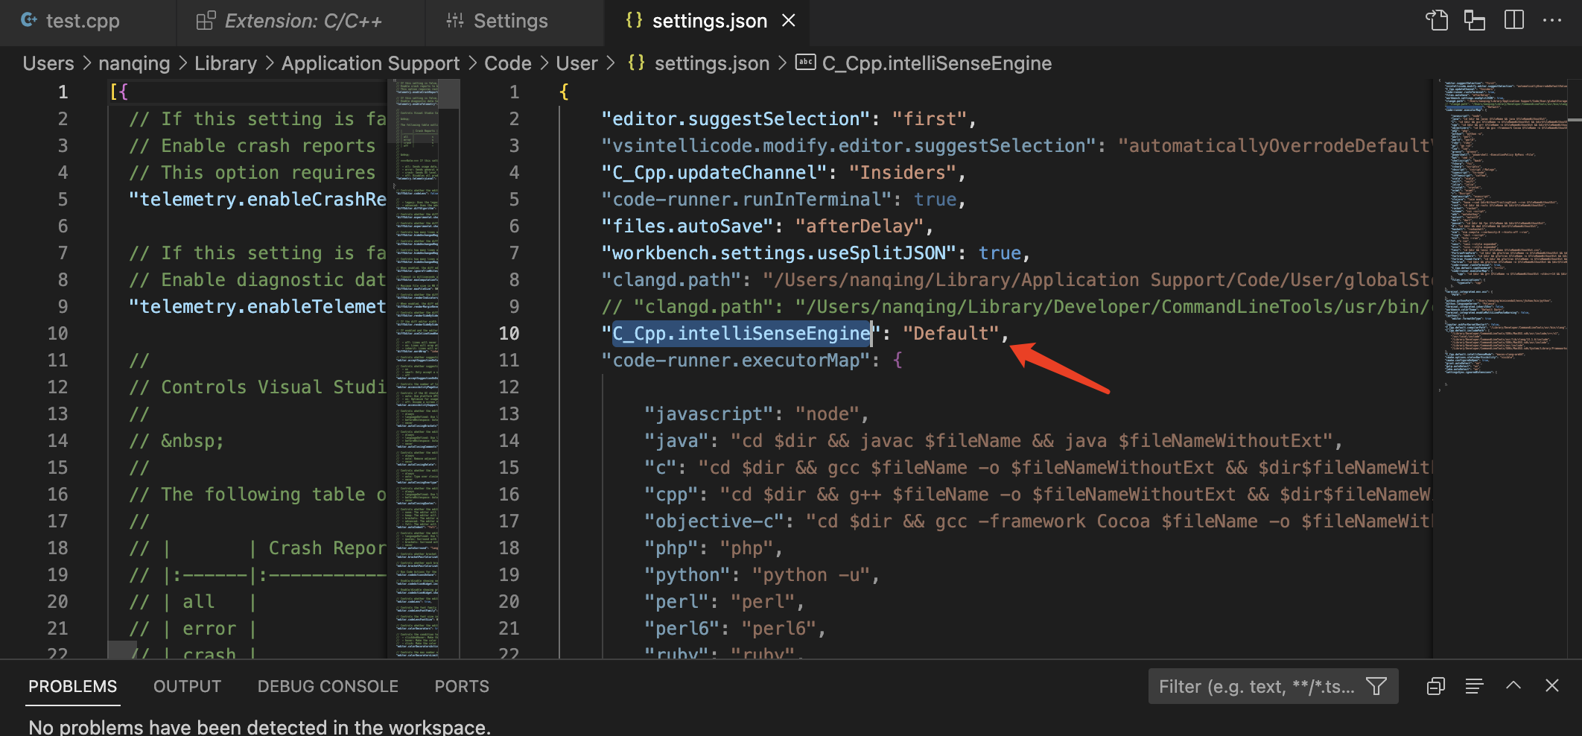Click the overlapping-windows icon in editor title bar

click(x=1475, y=20)
